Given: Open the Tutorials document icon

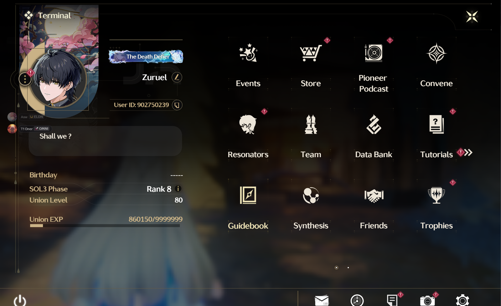Looking at the screenshot, I should click(436, 124).
